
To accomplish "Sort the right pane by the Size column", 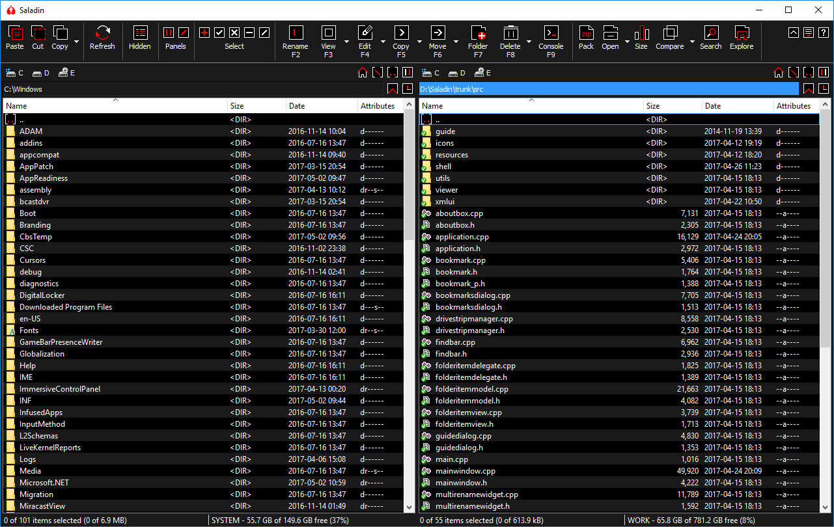I will pos(673,105).
